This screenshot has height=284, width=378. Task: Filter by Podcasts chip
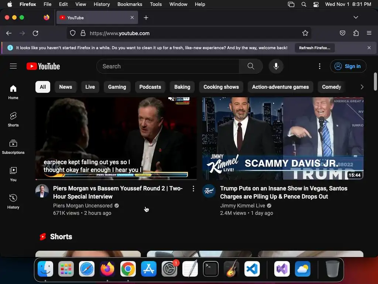(x=150, y=87)
